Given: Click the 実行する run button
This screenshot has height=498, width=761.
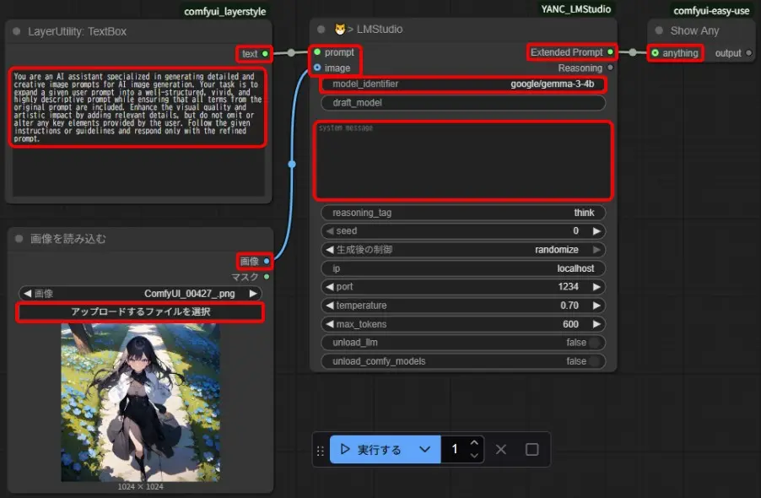Looking at the screenshot, I should (372, 449).
